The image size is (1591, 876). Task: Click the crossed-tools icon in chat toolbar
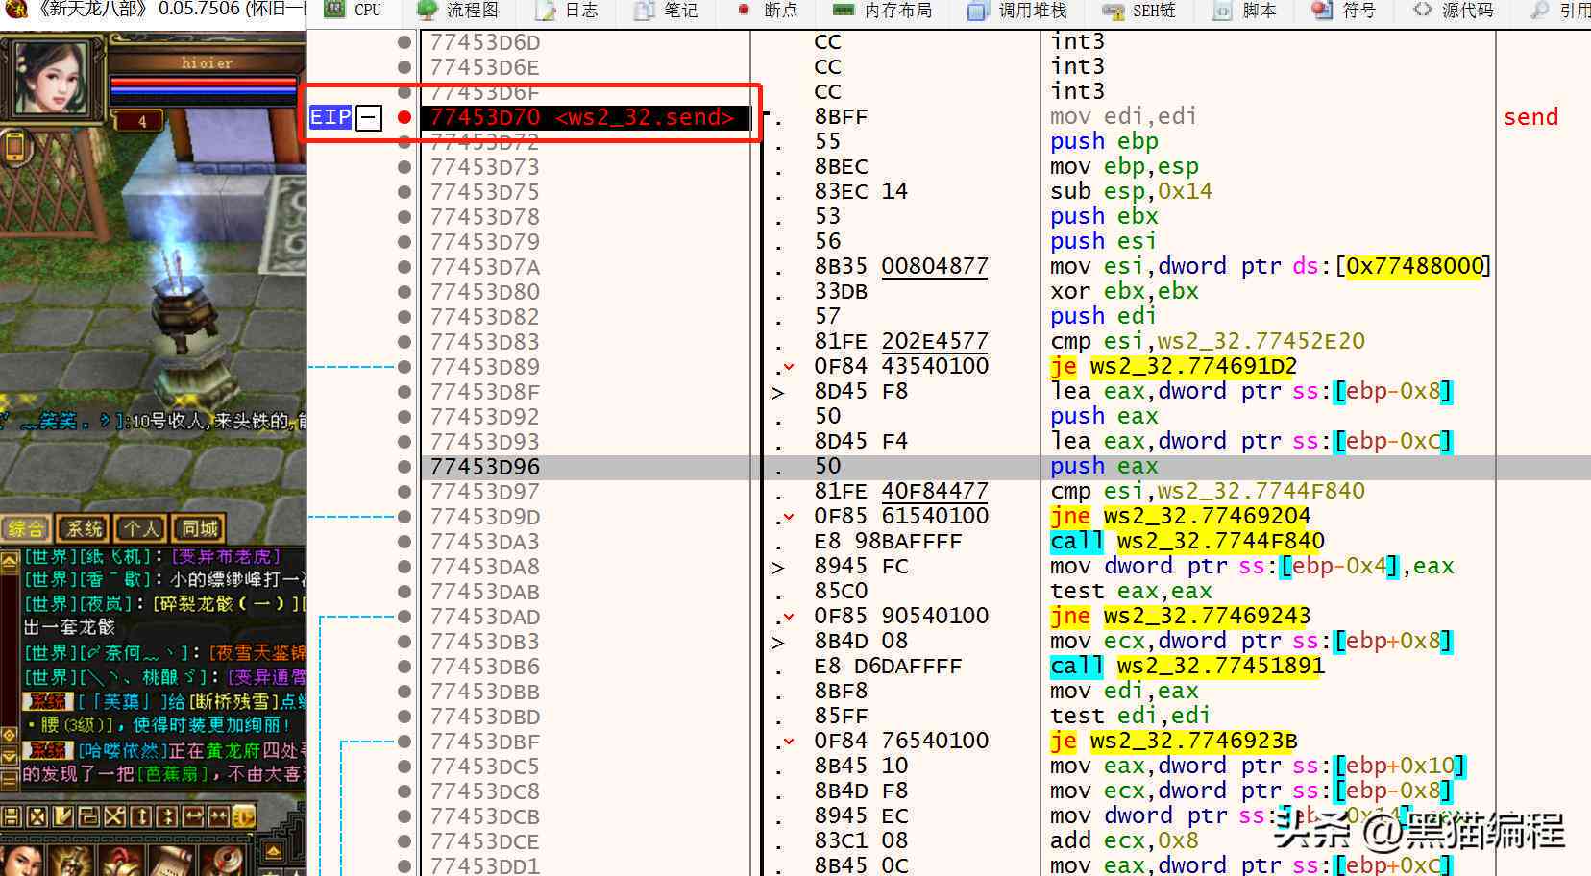point(114,817)
